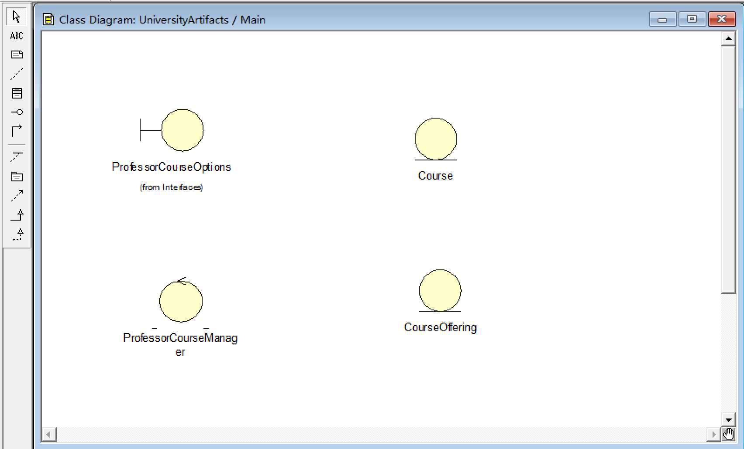The width and height of the screenshot is (744, 449).
Task: Close the Class Diagram window
Action: (x=722, y=19)
